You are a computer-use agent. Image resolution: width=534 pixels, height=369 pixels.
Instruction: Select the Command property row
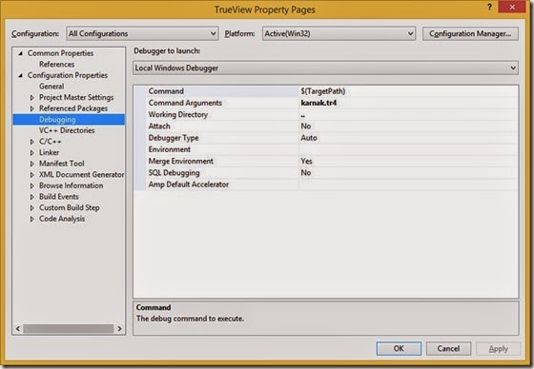coord(326,91)
